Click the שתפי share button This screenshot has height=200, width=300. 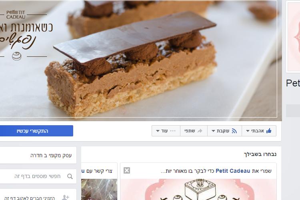(x=194, y=131)
